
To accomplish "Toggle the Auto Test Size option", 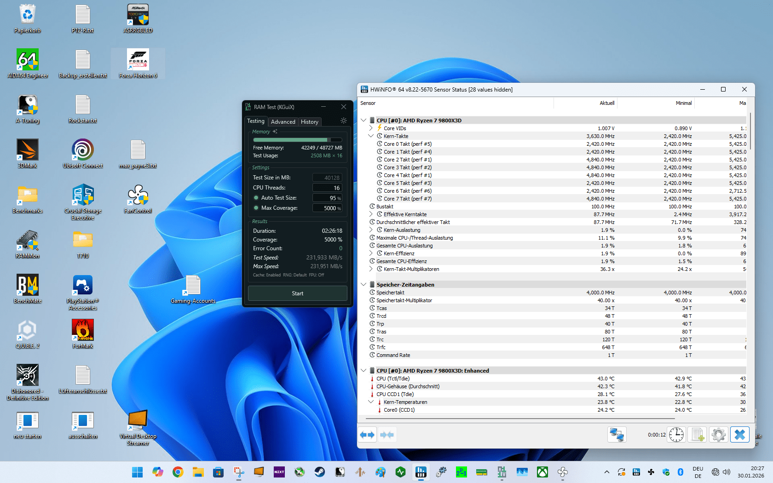I will pyautogui.click(x=256, y=198).
